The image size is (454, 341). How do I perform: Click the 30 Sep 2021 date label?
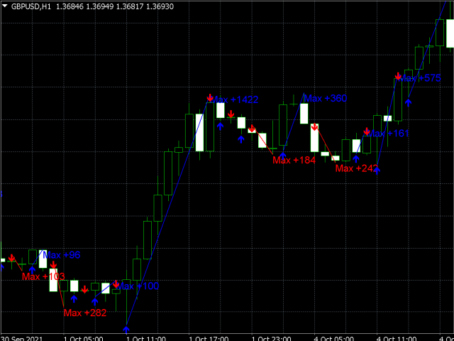pos(22,338)
